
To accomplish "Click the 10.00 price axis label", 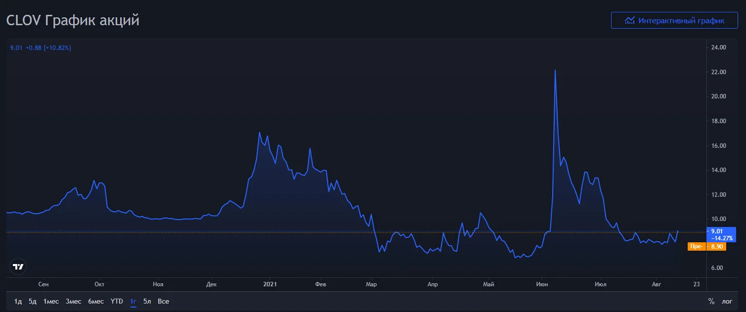I will pos(718,219).
